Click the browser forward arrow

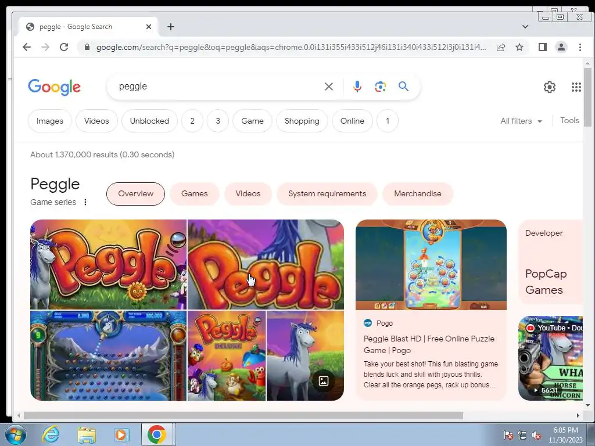tap(45, 47)
